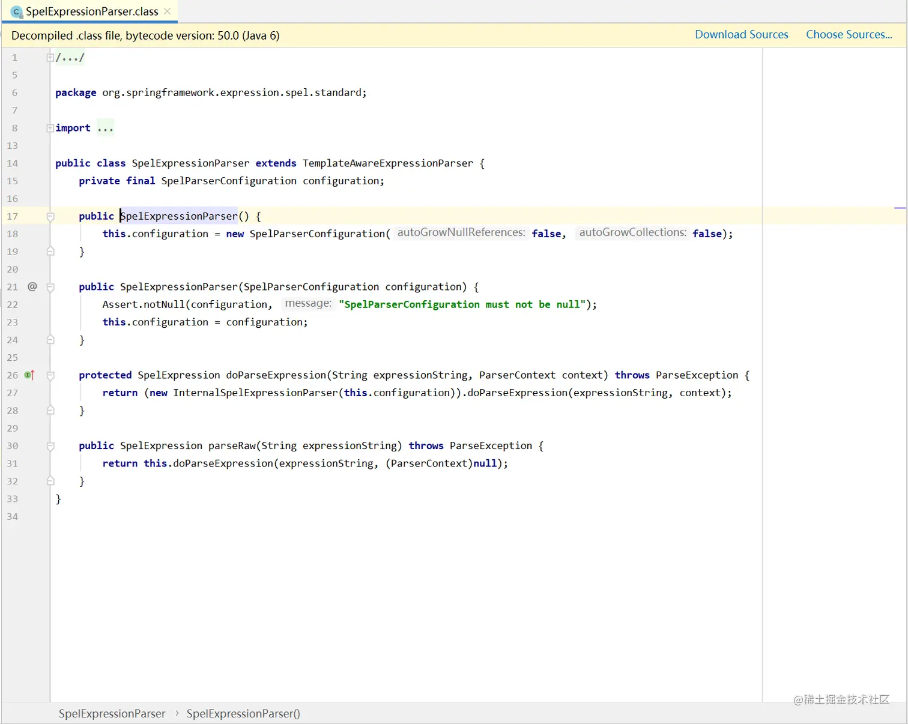The height and width of the screenshot is (724, 908).
Task: Click SpelExpressionParser in the breadcrumb bar
Action: tap(112, 713)
